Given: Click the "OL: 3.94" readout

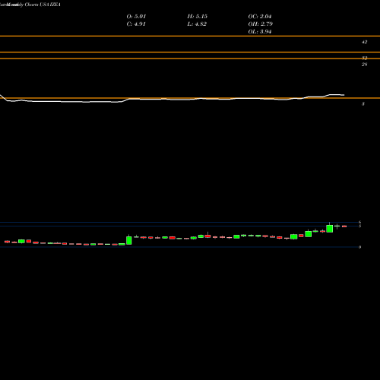Looking at the screenshot, I should click(260, 32).
